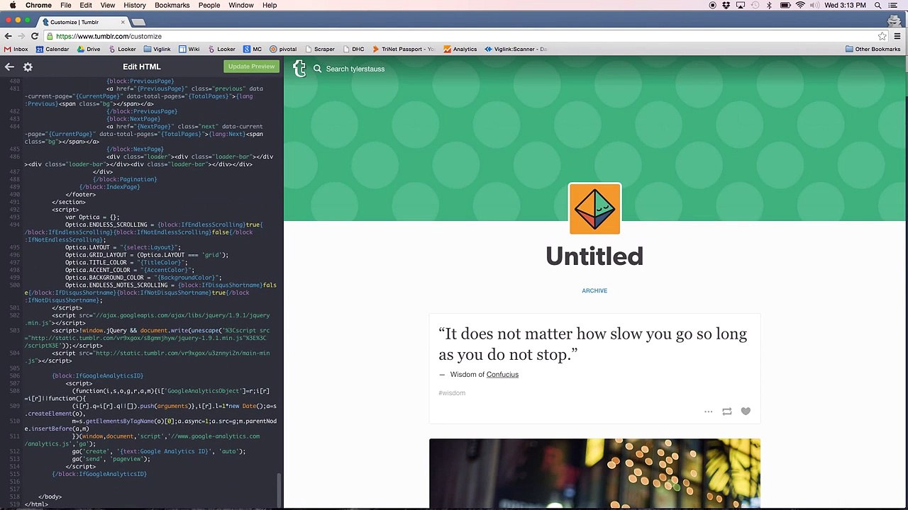Click the heart like icon on the quote post
The image size is (908, 510).
(746, 411)
